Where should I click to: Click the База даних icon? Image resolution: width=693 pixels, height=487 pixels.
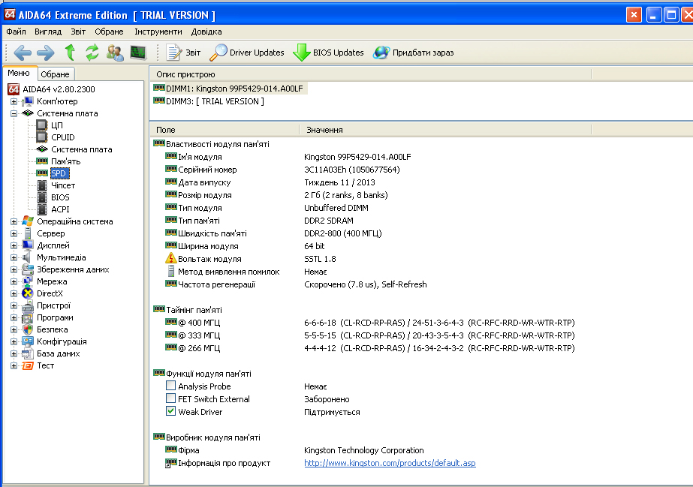[27, 353]
